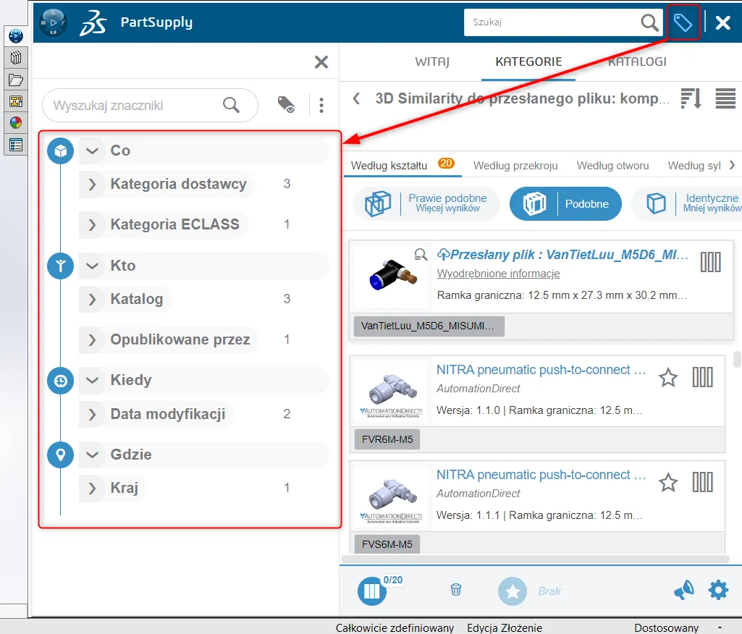The image size is (742, 634).
Task: Expand Data modyfikacji filter
Action: pos(92,415)
